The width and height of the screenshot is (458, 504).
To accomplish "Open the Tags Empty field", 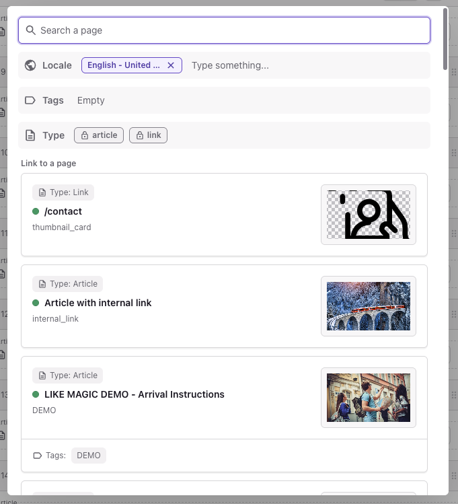I will click(91, 100).
